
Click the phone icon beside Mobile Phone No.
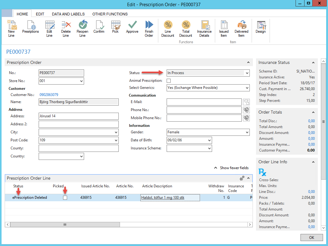pos(246,118)
